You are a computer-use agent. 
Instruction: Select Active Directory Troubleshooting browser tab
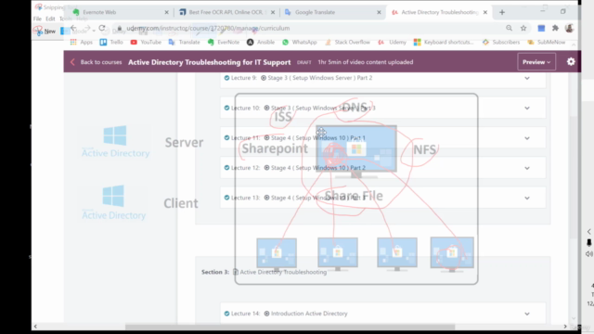[x=439, y=12]
